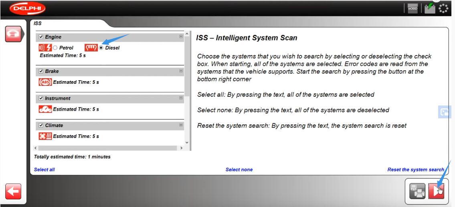Uncheck the Instrument checkbox

41,98
